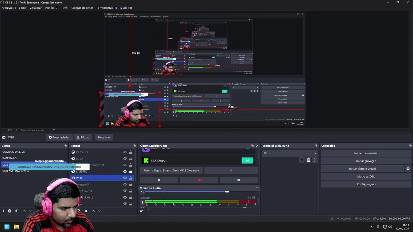Move scene down in Cenas toolbar

pos(30,211)
